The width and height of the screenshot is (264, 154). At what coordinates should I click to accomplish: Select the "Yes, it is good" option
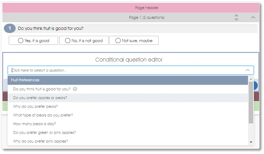pyautogui.click(x=33, y=41)
